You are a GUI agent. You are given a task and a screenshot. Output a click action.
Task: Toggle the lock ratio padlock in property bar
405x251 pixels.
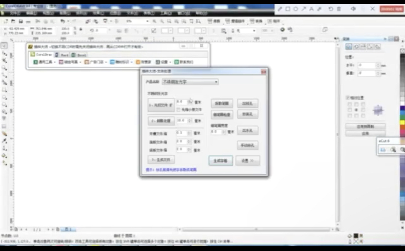81,29
